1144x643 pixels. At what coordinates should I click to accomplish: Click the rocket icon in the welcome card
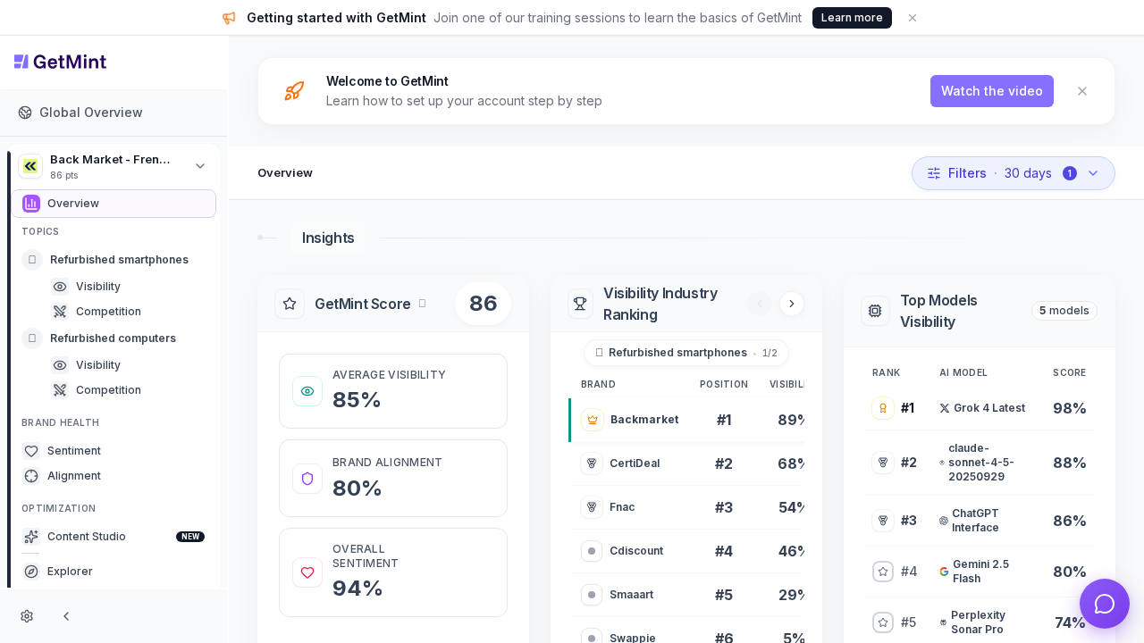point(294,91)
